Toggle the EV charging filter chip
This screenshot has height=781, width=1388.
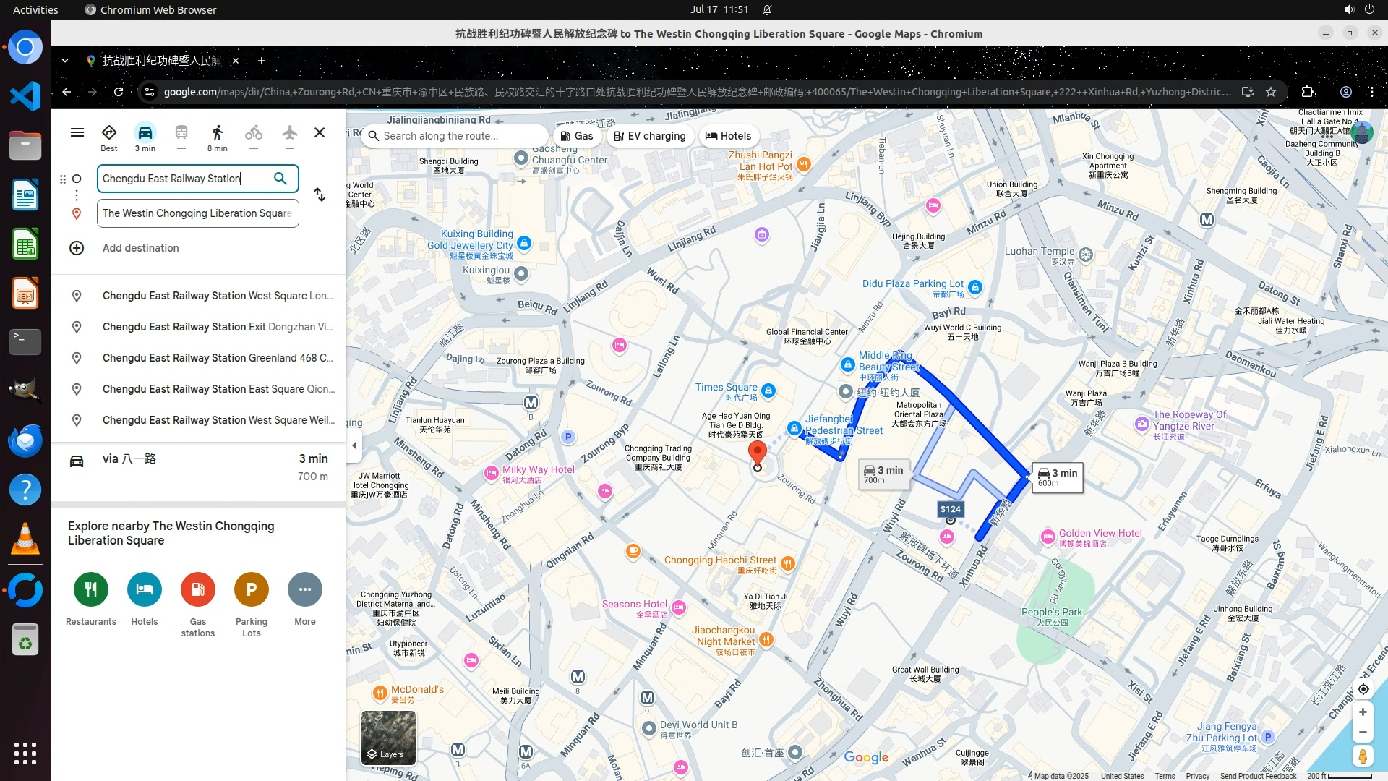coord(650,136)
